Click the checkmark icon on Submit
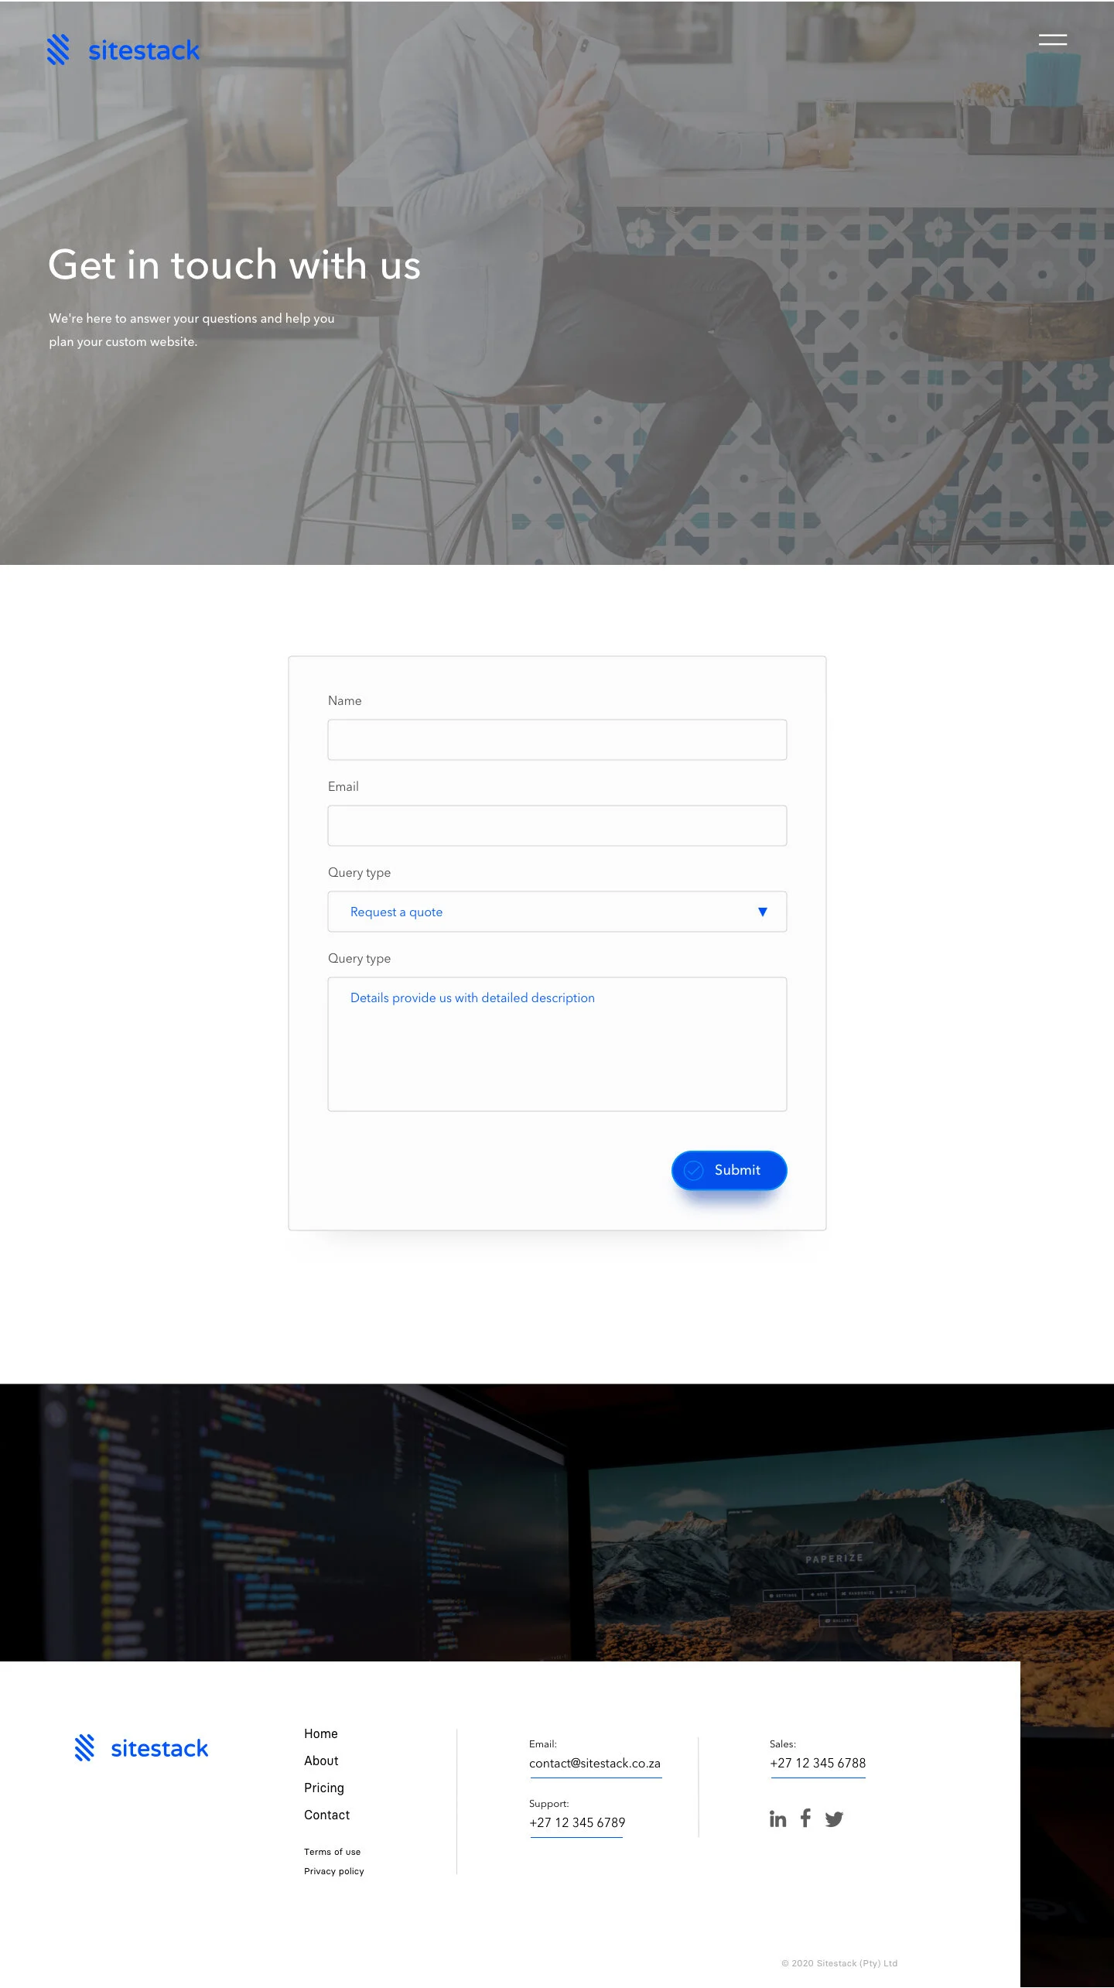The width and height of the screenshot is (1114, 1988). [x=694, y=1170]
